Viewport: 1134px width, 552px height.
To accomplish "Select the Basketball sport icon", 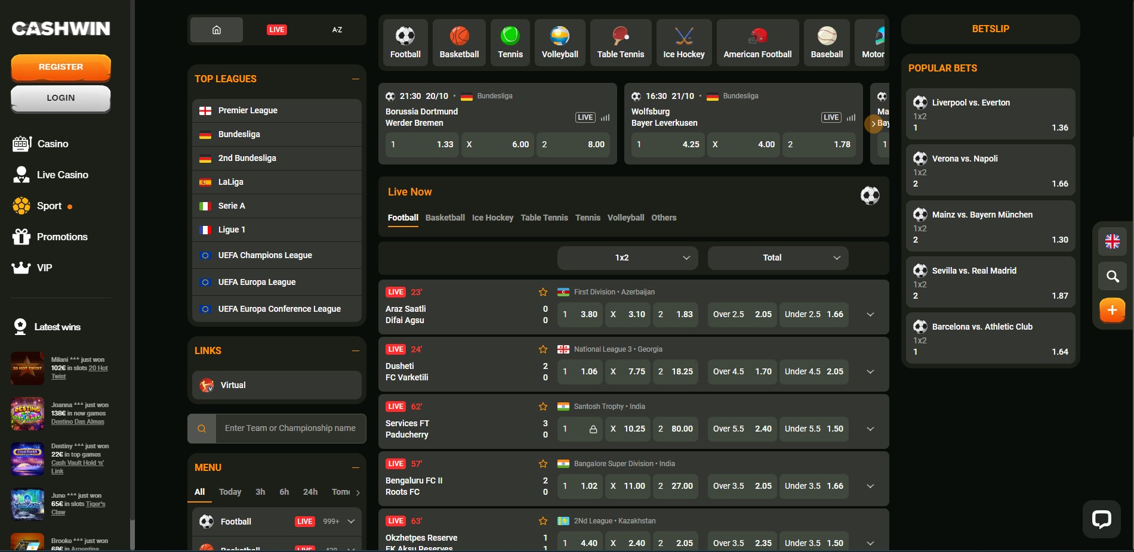I will (459, 42).
